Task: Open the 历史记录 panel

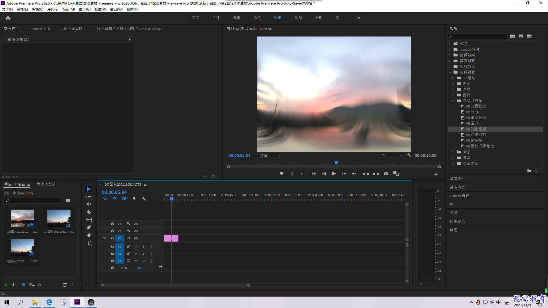Action: tap(457, 221)
